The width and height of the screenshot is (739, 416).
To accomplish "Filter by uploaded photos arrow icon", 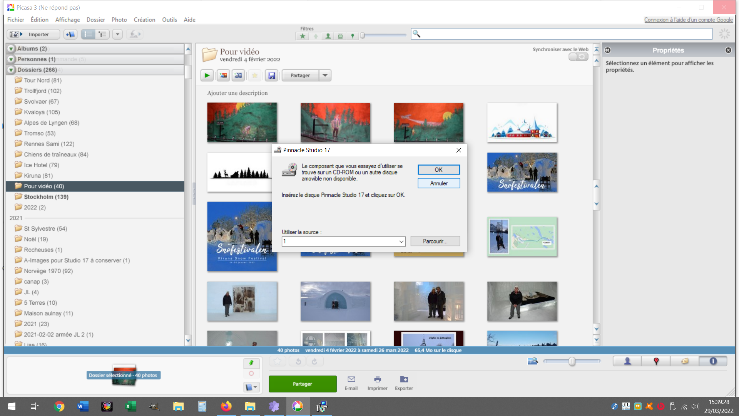I will coord(316,36).
